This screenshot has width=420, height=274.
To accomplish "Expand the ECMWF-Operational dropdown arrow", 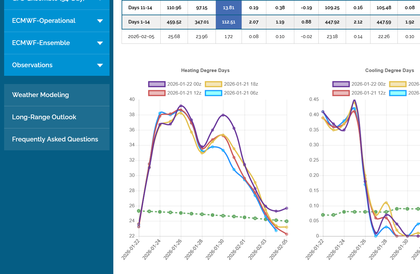I will click(100, 21).
